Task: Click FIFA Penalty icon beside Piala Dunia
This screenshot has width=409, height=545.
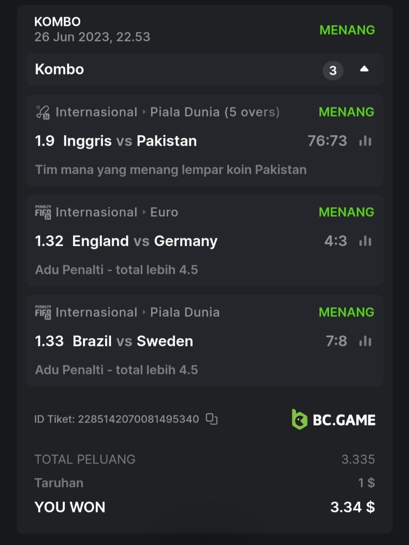Action: tap(43, 312)
